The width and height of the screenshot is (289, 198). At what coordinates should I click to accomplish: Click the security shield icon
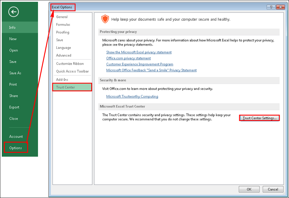coord(105,19)
